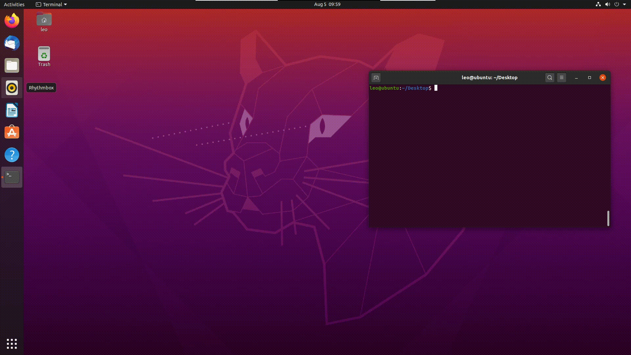Click the terminal search magnifier button
631x355 pixels.
pyautogui.click(x=549, y=78)
